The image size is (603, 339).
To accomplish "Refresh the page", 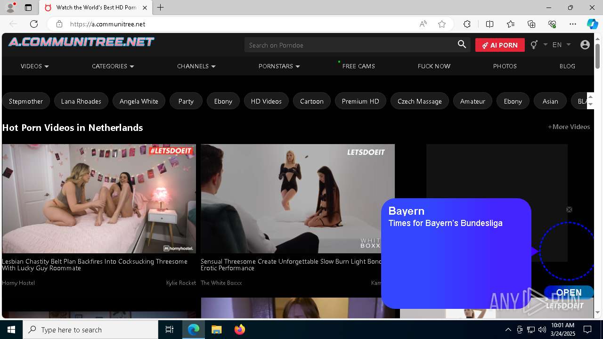I will coord(34,24).
